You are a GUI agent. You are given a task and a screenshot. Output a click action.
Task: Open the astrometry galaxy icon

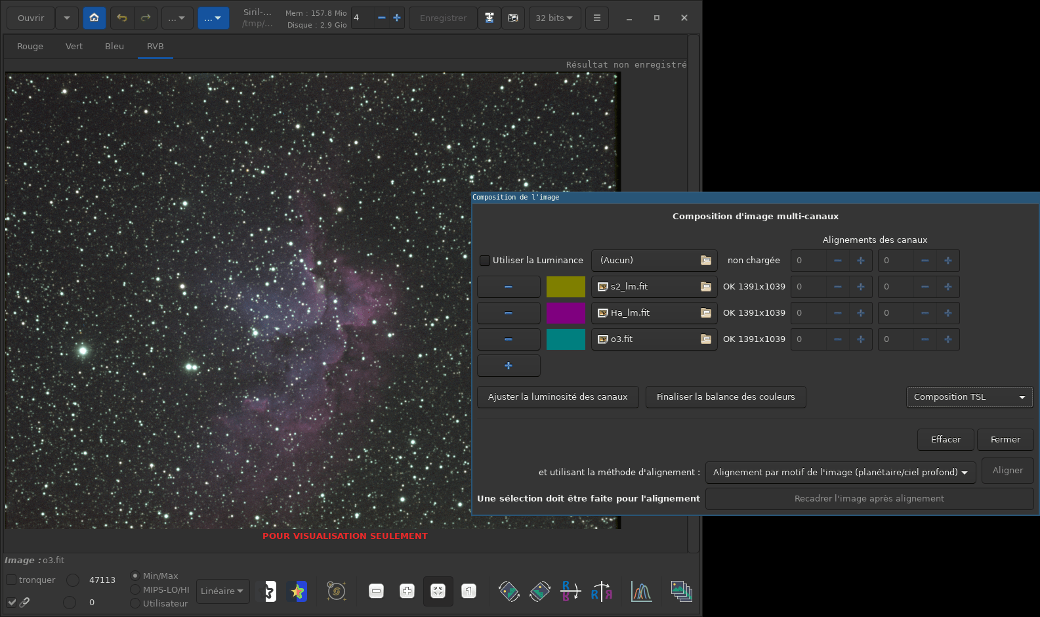coord(337,591)
